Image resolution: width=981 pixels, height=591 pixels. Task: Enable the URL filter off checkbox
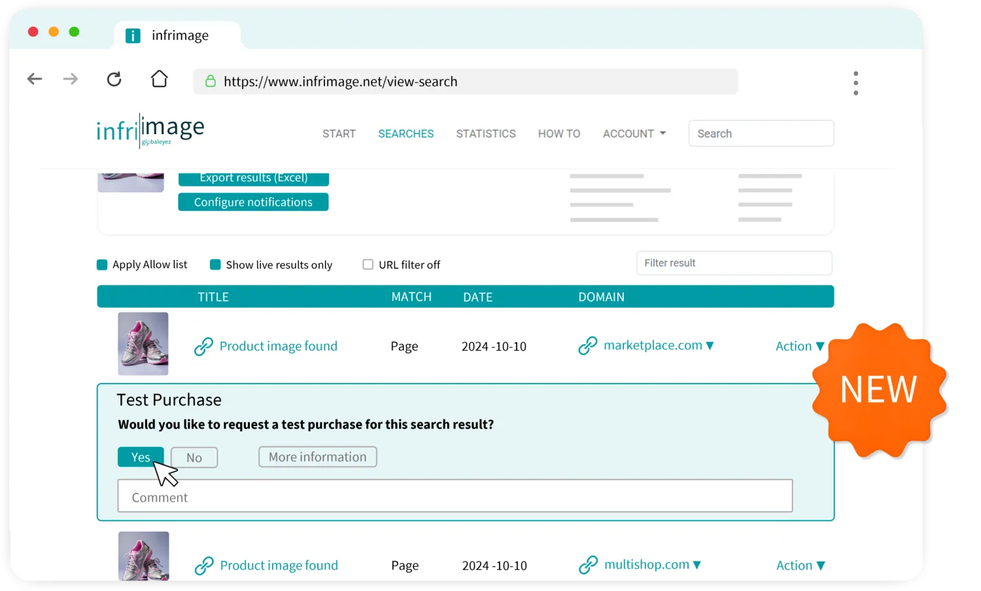point(368,264)
